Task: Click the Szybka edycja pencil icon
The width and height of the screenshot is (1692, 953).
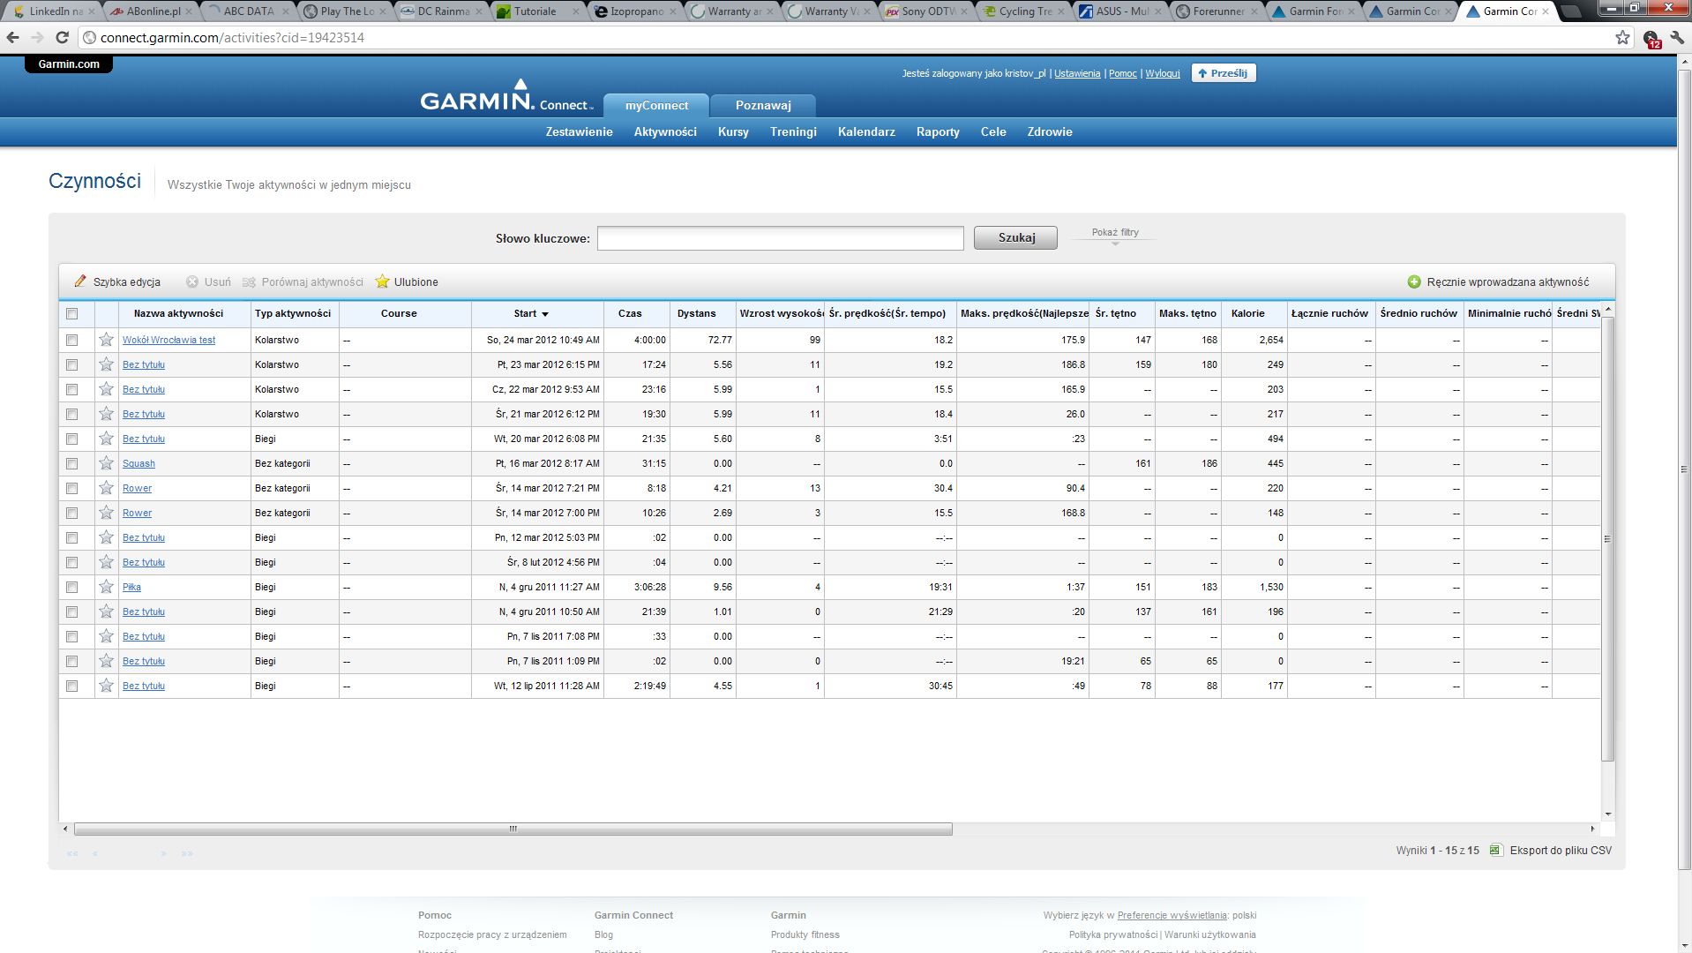Action: click(x=80, y=281)
